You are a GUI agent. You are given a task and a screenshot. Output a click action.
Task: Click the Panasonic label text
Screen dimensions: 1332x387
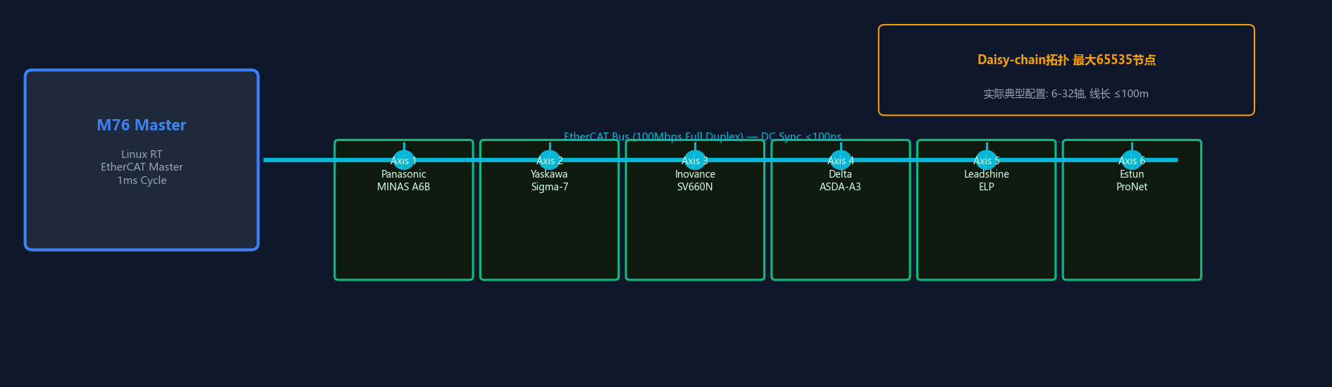404,174
